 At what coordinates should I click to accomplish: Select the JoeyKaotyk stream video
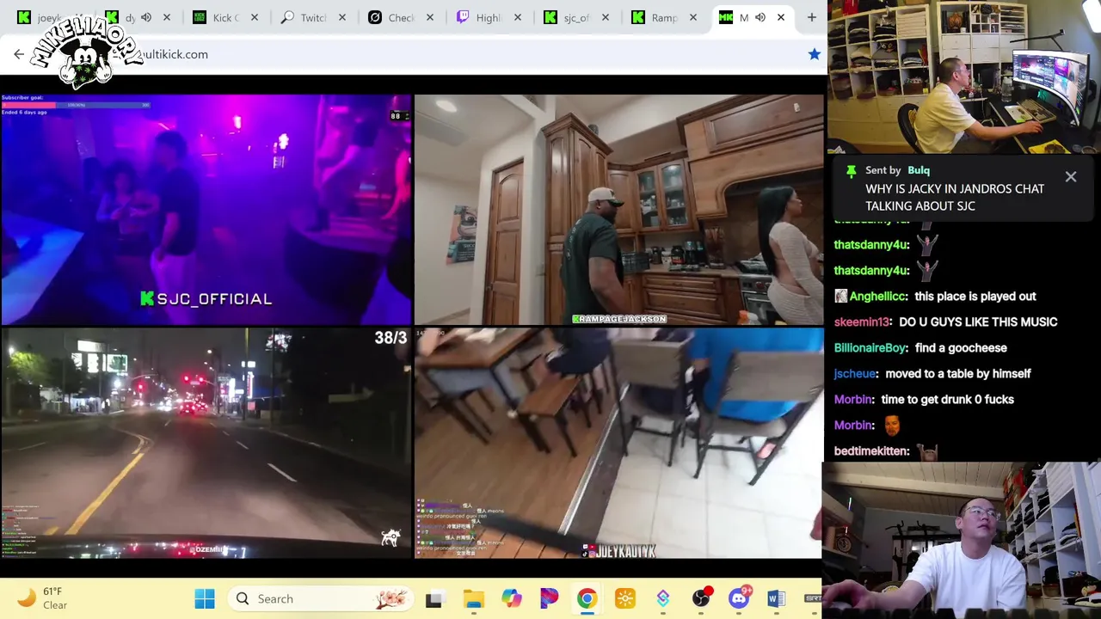[618, 443]
